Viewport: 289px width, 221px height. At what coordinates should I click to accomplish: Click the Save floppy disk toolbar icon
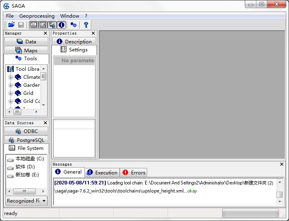[x=21, y=25]
